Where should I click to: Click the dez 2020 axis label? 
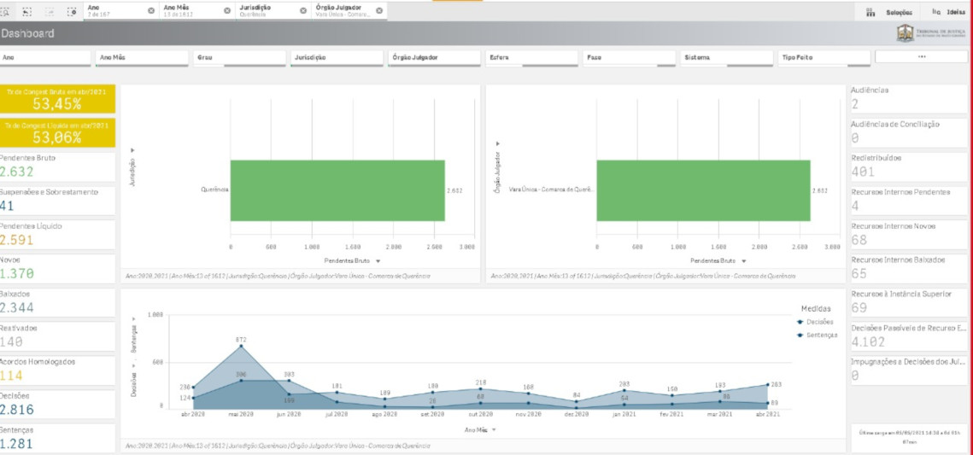[x=577, y=414]
